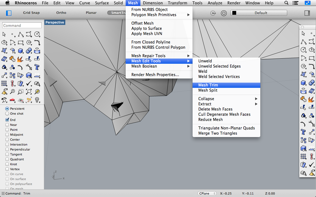This screenshot has height=197, width=316.
Task: Click the Command input field
Action: [22, 25]
